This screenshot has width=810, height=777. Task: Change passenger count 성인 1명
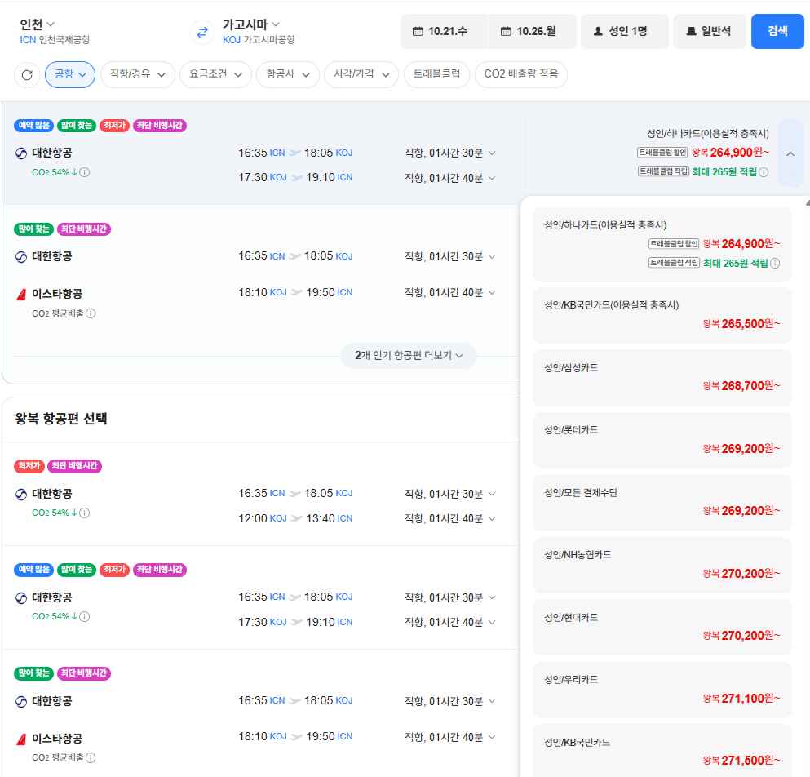tap(625, 32)
